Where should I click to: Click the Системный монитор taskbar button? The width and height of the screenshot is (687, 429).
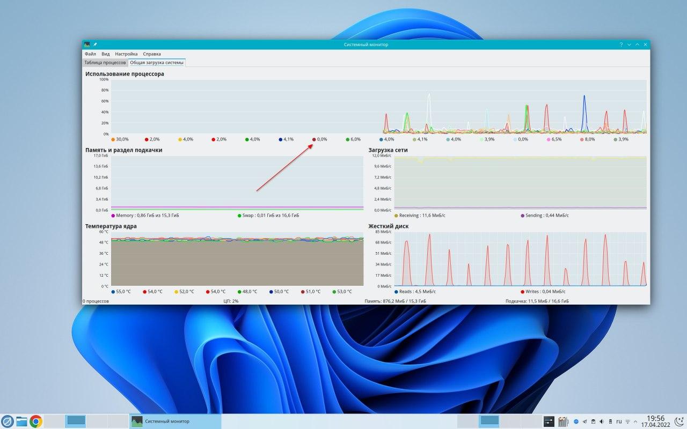tap(175, 421)
